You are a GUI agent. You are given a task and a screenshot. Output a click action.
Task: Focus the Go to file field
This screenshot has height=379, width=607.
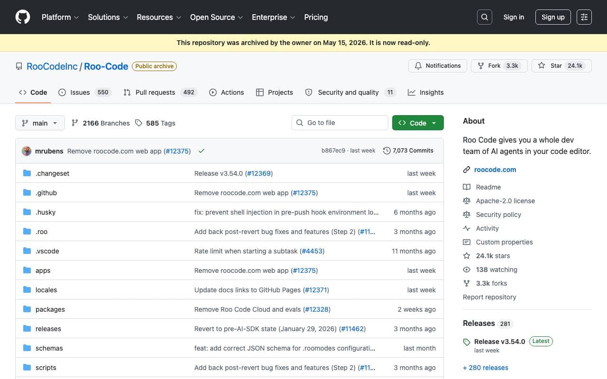[340, 123]
